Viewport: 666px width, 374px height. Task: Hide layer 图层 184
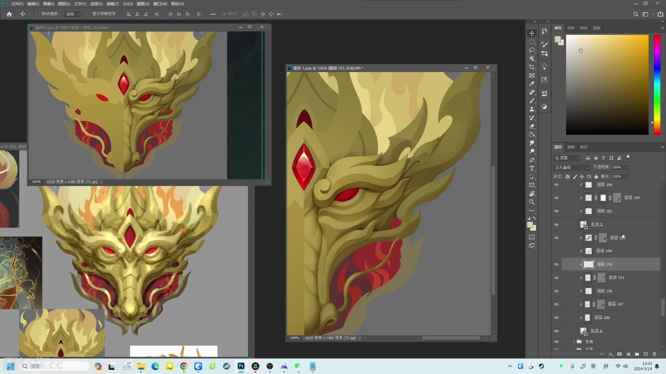coord(556,185)
